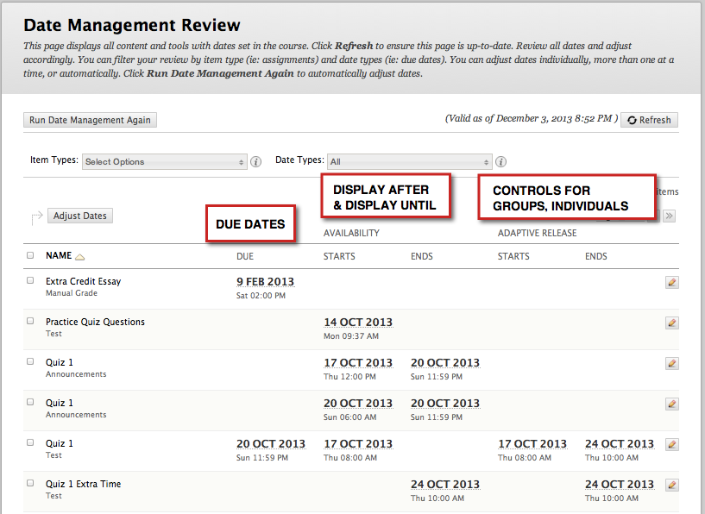Click edit pencil for Quiz 1 Test row
The width and height of the screenshot is (705, 514).
pyautogui.click(x=671, y=444)
